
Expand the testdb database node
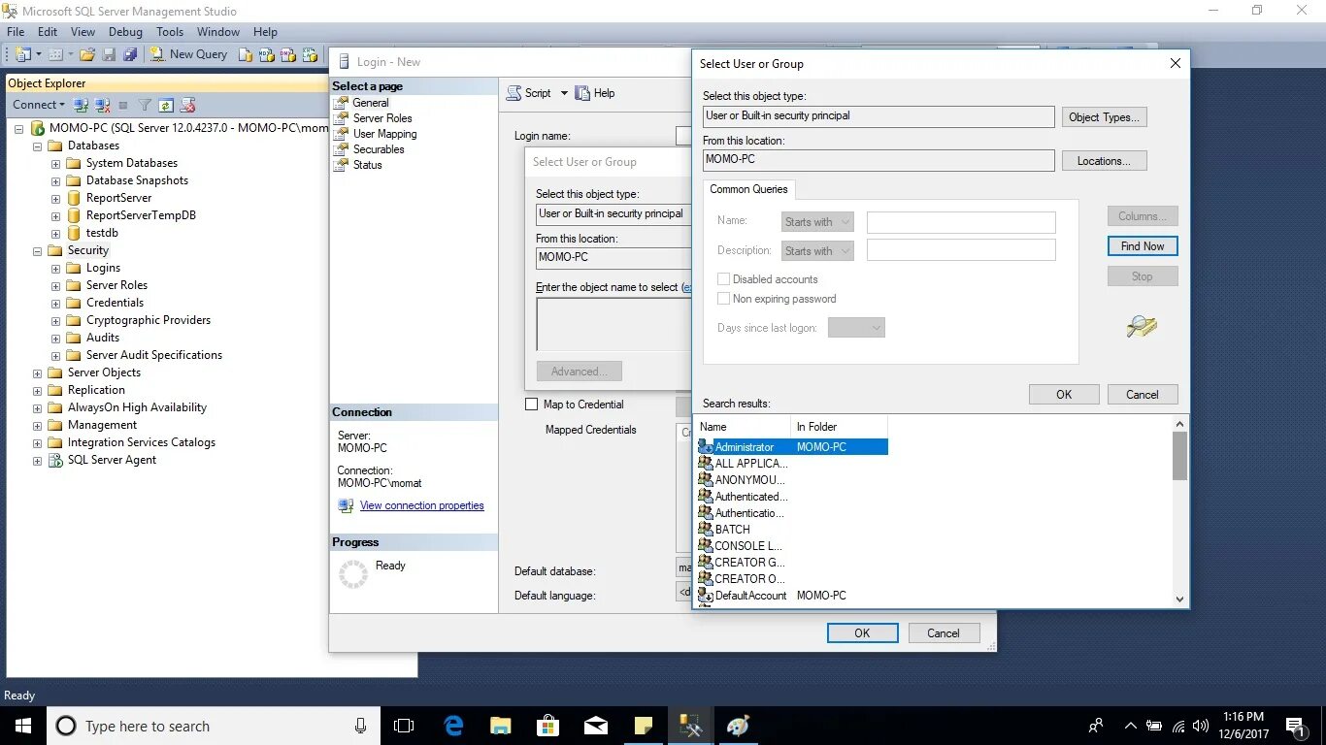55,233
